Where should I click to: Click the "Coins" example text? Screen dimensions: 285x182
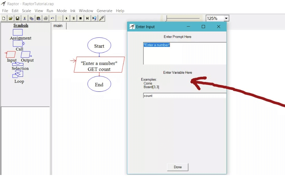tap(148, 83)
